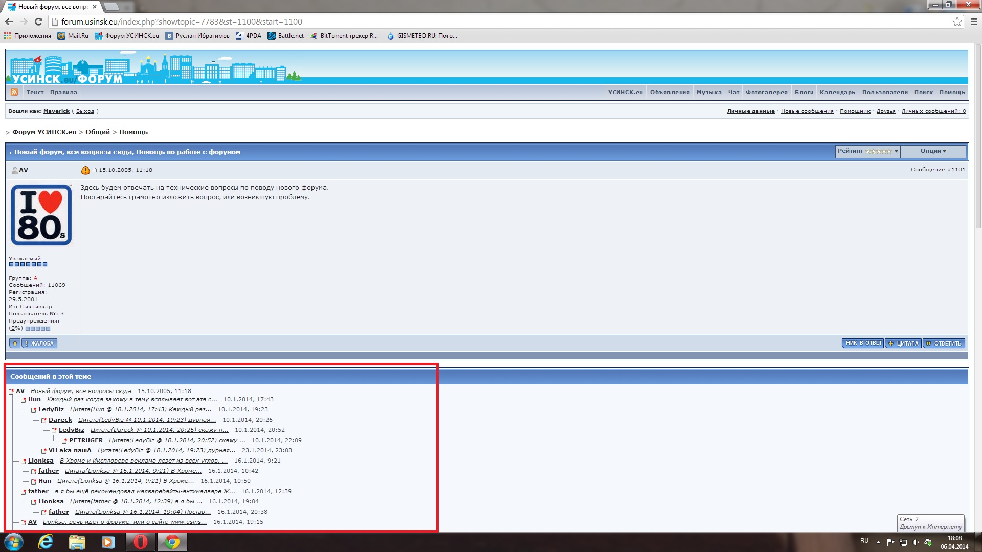
Task: Click the orange warning icon in the post header
Action: point(85,170)
